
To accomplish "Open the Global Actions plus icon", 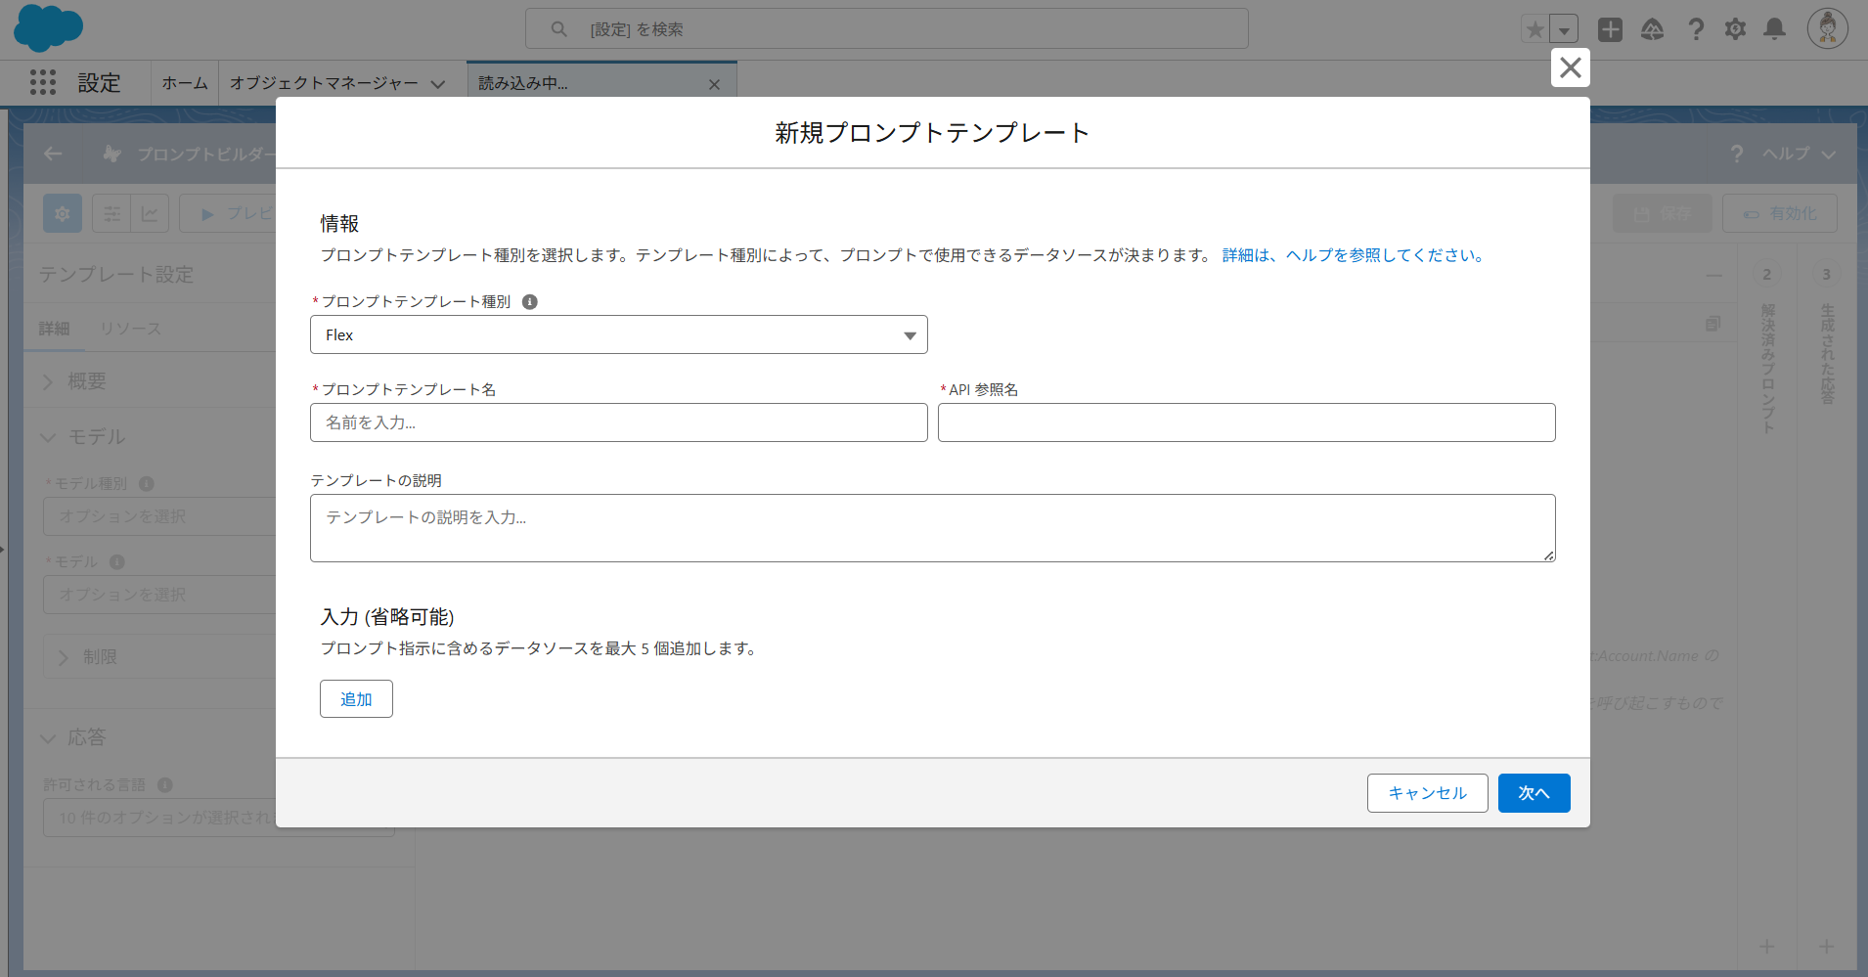I will pos(1609,28).
